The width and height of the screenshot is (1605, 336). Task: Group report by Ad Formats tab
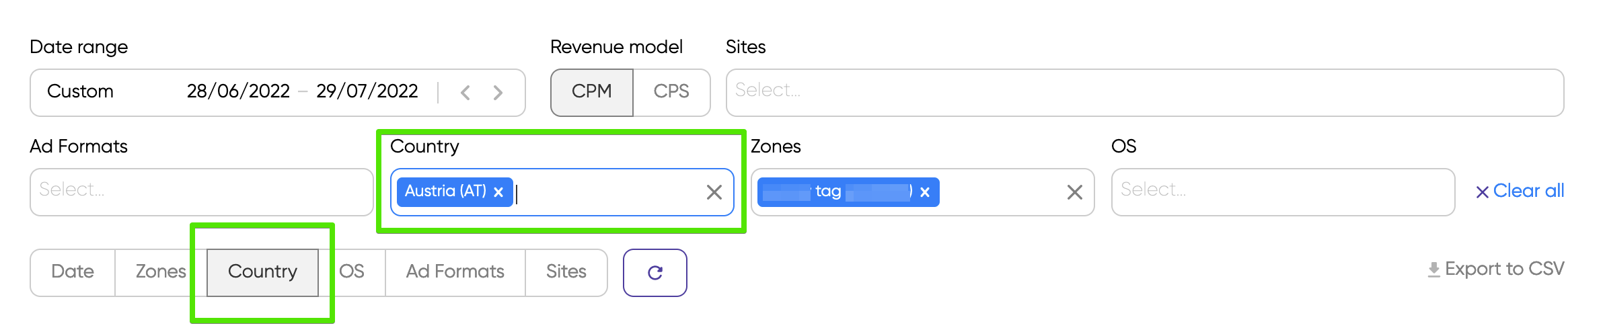pyautogui.click(x=455, y=272)
